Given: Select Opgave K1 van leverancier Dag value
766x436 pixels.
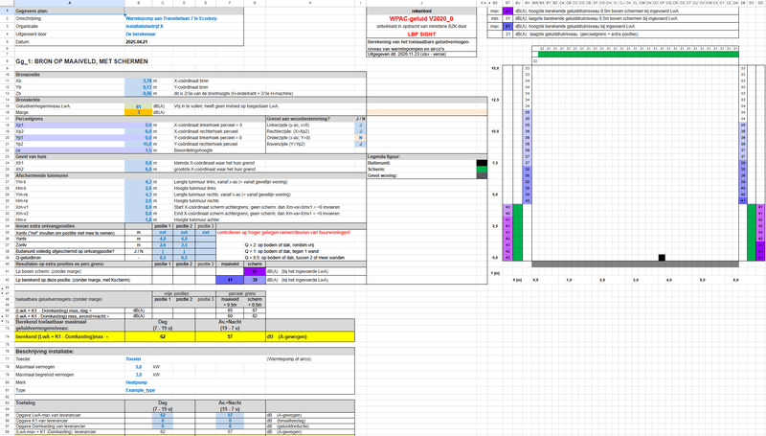Looking at the screenshot, I should [x=163, y=421].
